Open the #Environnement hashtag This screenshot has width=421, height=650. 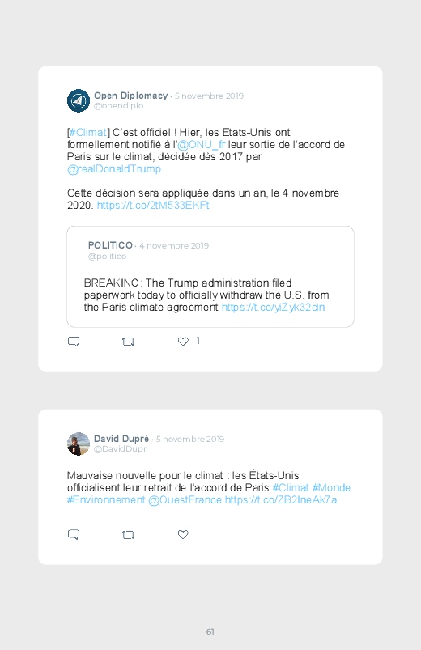106,500
